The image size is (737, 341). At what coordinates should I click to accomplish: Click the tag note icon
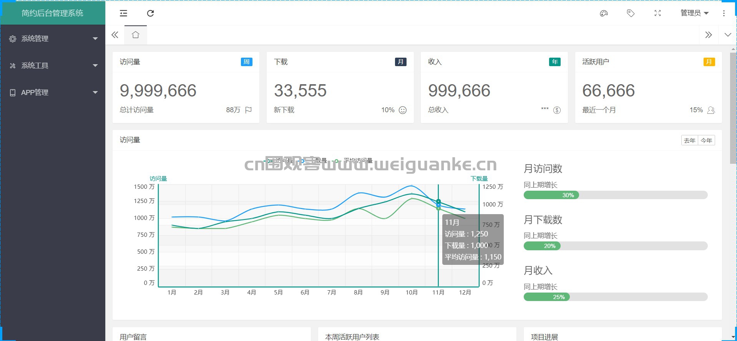coord(631,13)
